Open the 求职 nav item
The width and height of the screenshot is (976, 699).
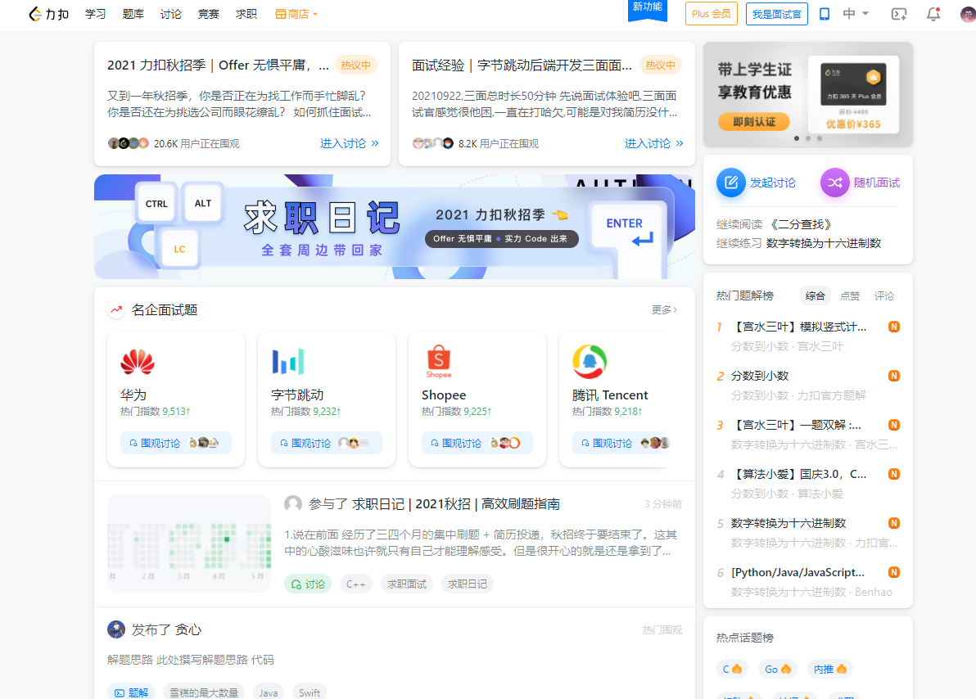(246, 14)
